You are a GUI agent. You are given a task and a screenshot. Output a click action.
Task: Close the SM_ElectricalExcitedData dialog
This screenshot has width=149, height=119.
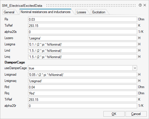(145, 5)
